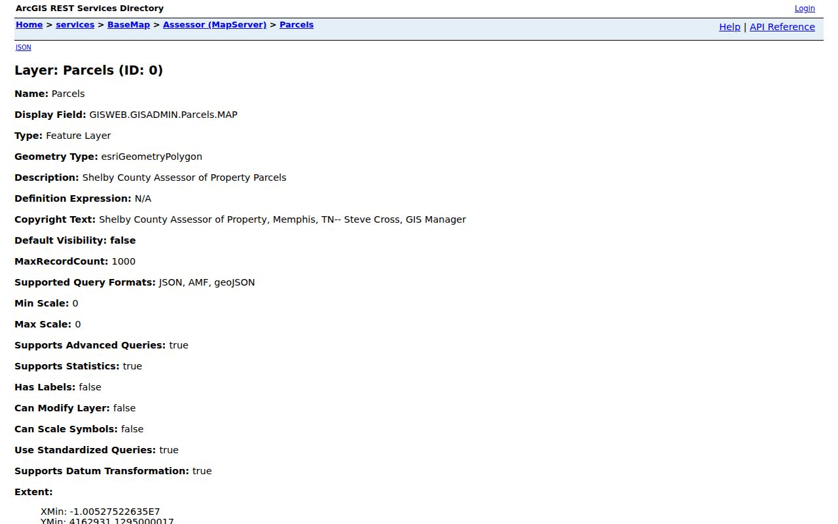Open the Help link
The image size is (838, 524).
pyautogui.click(x=729, y=27)
